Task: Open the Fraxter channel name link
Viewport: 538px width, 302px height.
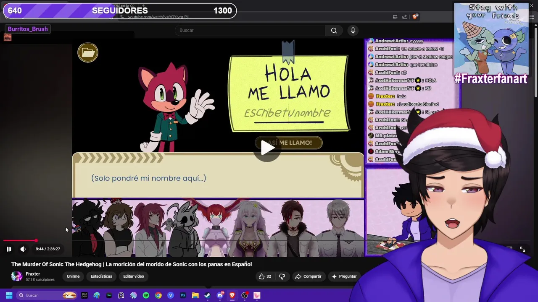Action: click(33, 274)
